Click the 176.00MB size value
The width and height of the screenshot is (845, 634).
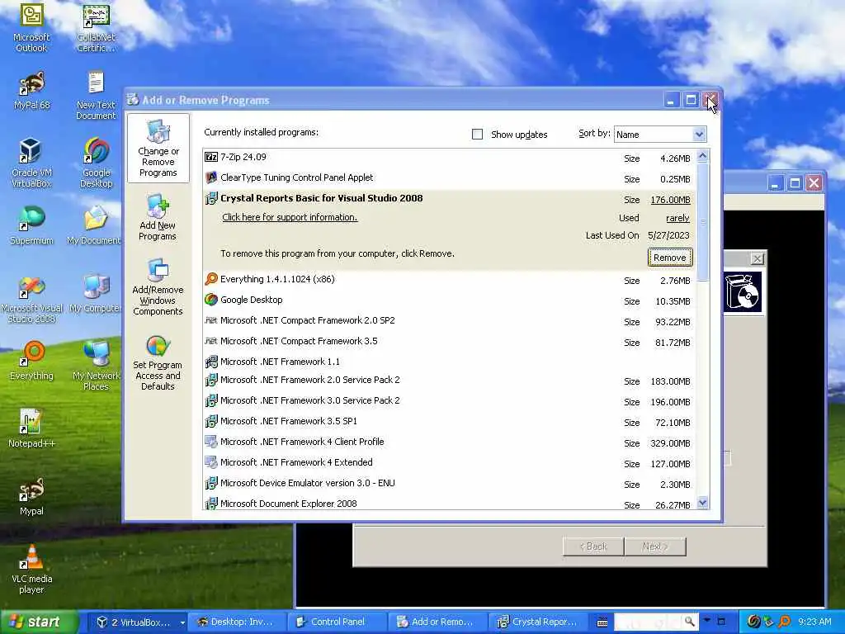point(670,200)
